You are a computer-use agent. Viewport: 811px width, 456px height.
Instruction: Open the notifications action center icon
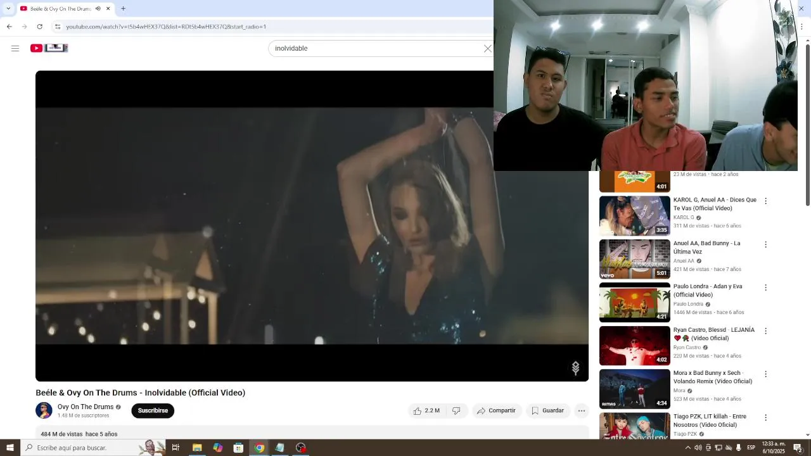click(798, 448)
